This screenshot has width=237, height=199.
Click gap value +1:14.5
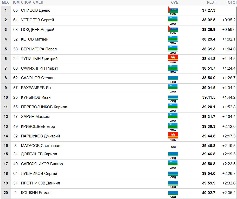click(229, 59)
